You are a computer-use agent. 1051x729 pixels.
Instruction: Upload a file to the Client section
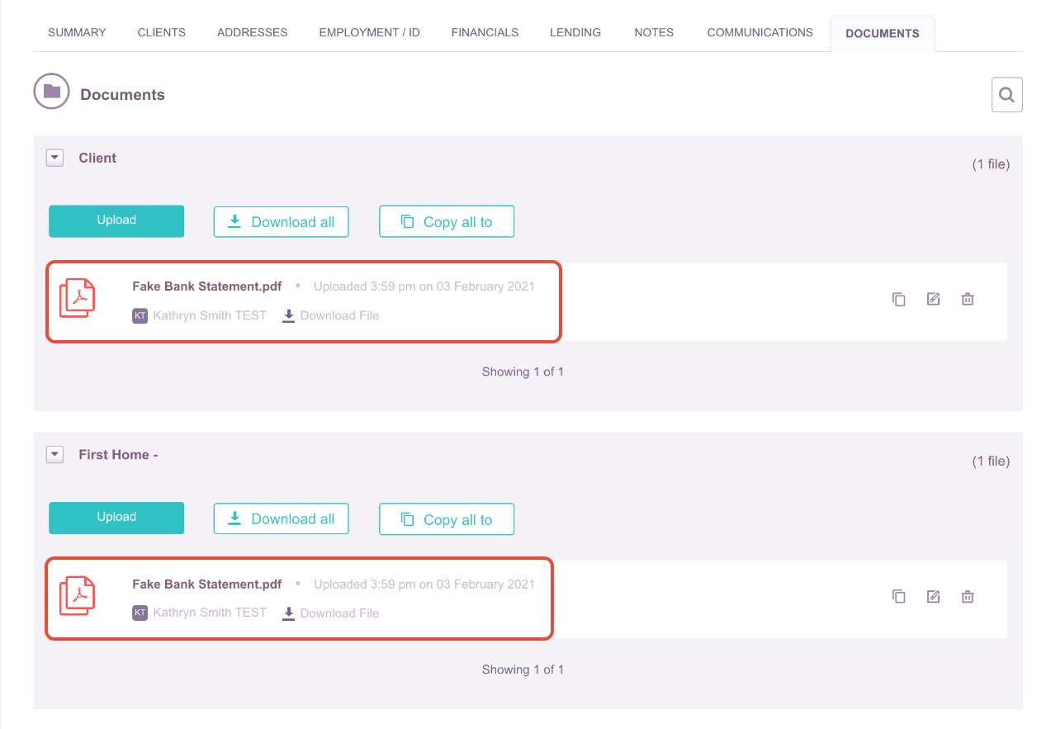click(116, 220)
